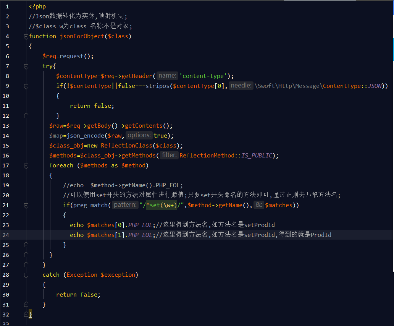Click line number 30 in the gutter

pos(6,295)
